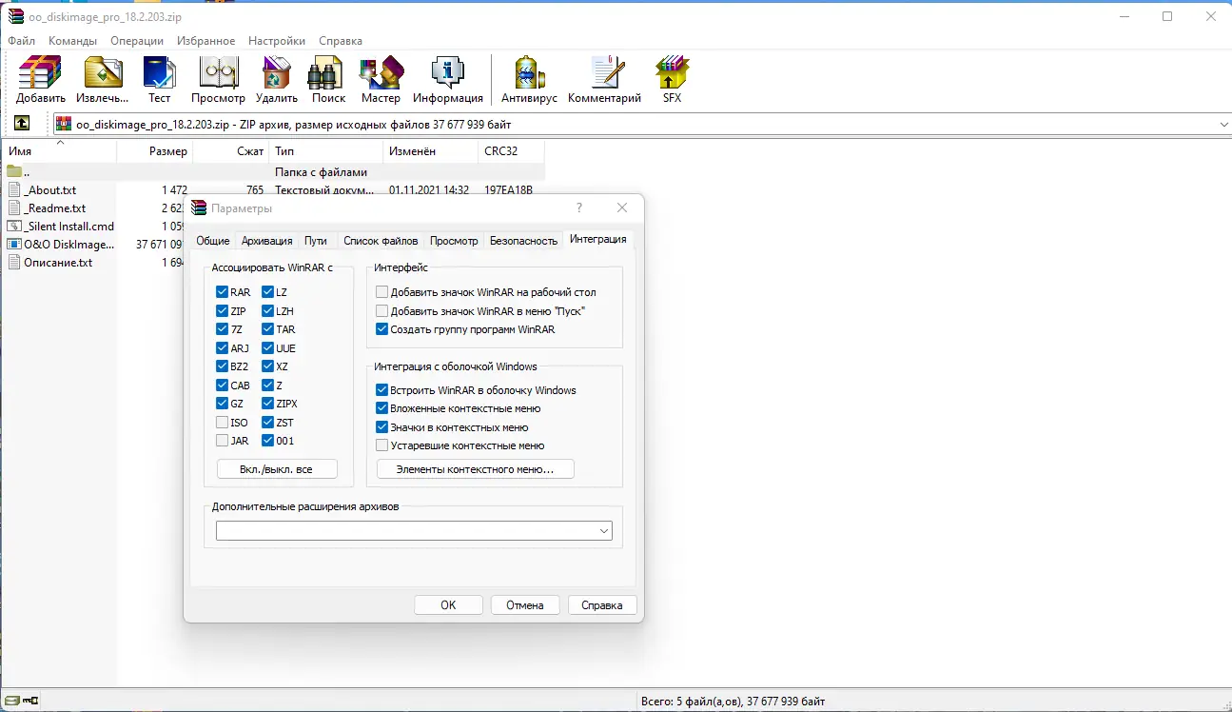Image resolution: width=1232 pixels, height=712 pixels.
Task: Click the _Silent Install.cmd file icon
Action: [x=14, y=227]
